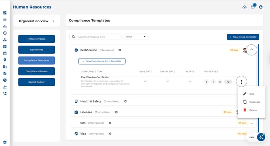Viewport: 270px width, 146px height.
Task: Open Health & Safety group settings gear
Action: [125, 101]
